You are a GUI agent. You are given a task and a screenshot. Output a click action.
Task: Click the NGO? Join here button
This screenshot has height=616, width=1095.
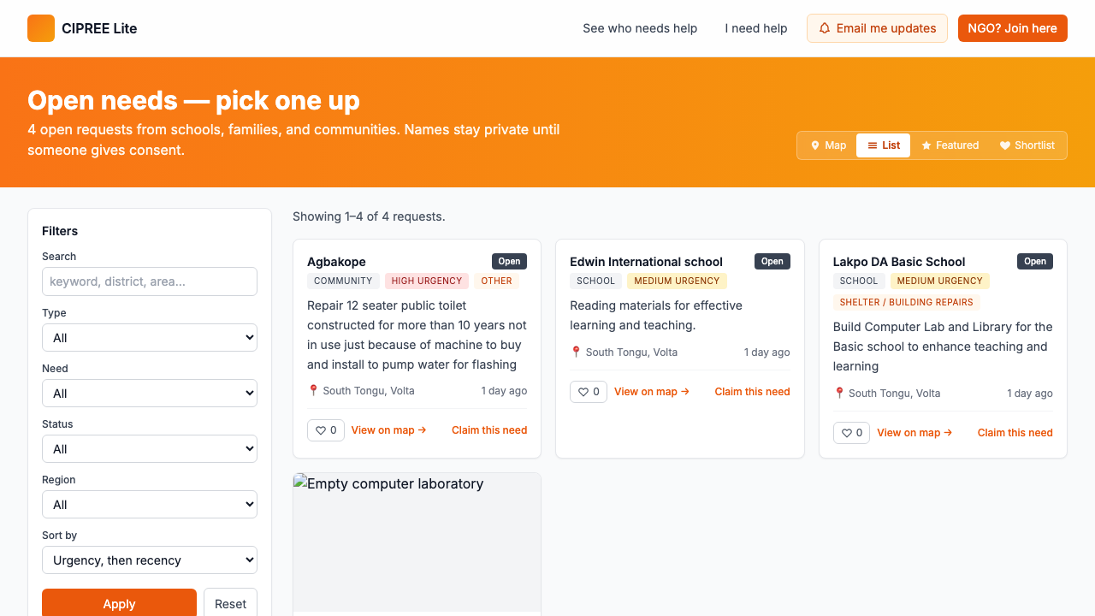pyautogui.click(x=1013, y=28)
